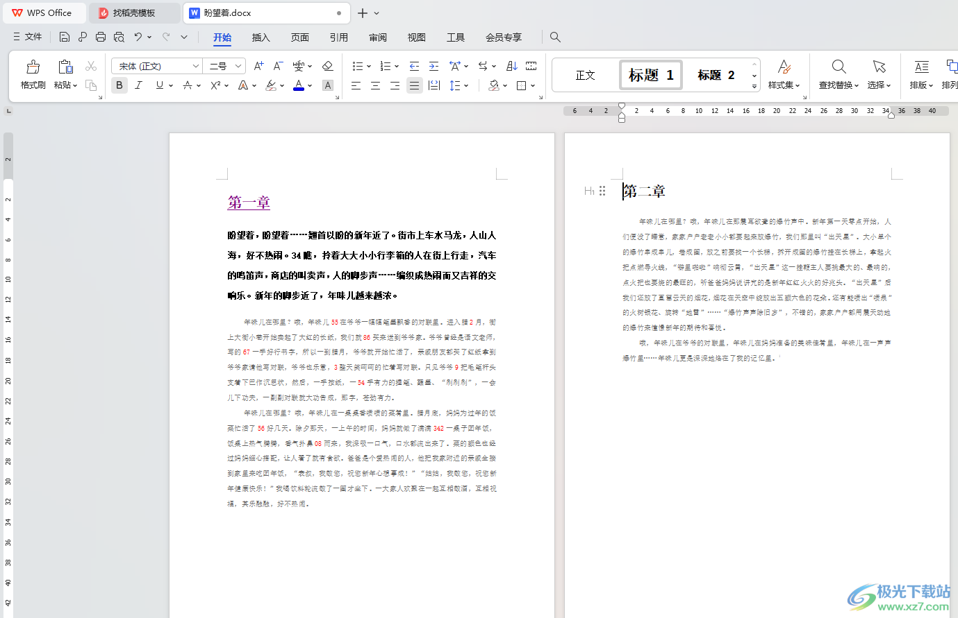Image resolution: width=958 pixels, height=618 pixels.
Task: Increase font size with A+ icon
Action: (258, 66)
